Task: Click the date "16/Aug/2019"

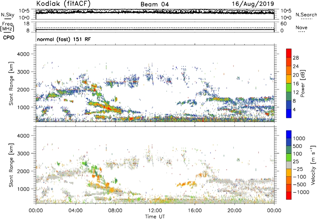Action: [x=253, y=4]
